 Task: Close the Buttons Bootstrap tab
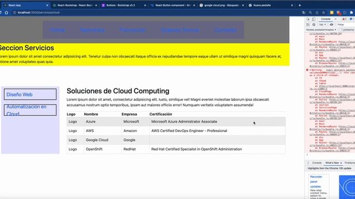click(x=145, y=5)
